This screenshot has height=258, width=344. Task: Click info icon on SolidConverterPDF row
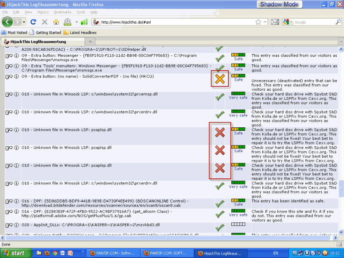tap(16, 77)
